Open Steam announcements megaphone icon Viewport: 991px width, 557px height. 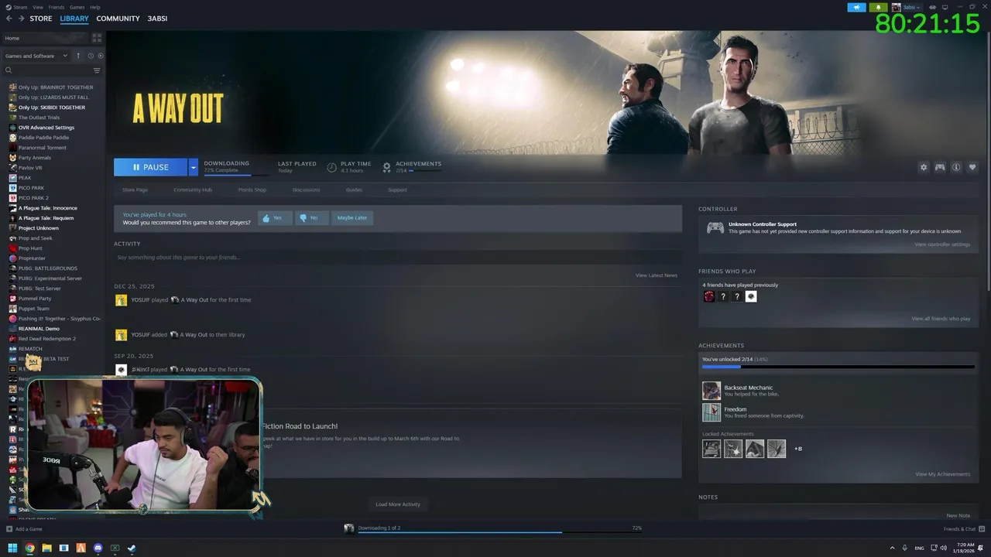click(x=857, y=7)
